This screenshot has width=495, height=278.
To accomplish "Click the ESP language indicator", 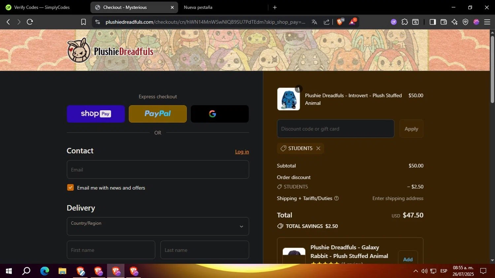I will pos(444,271).
